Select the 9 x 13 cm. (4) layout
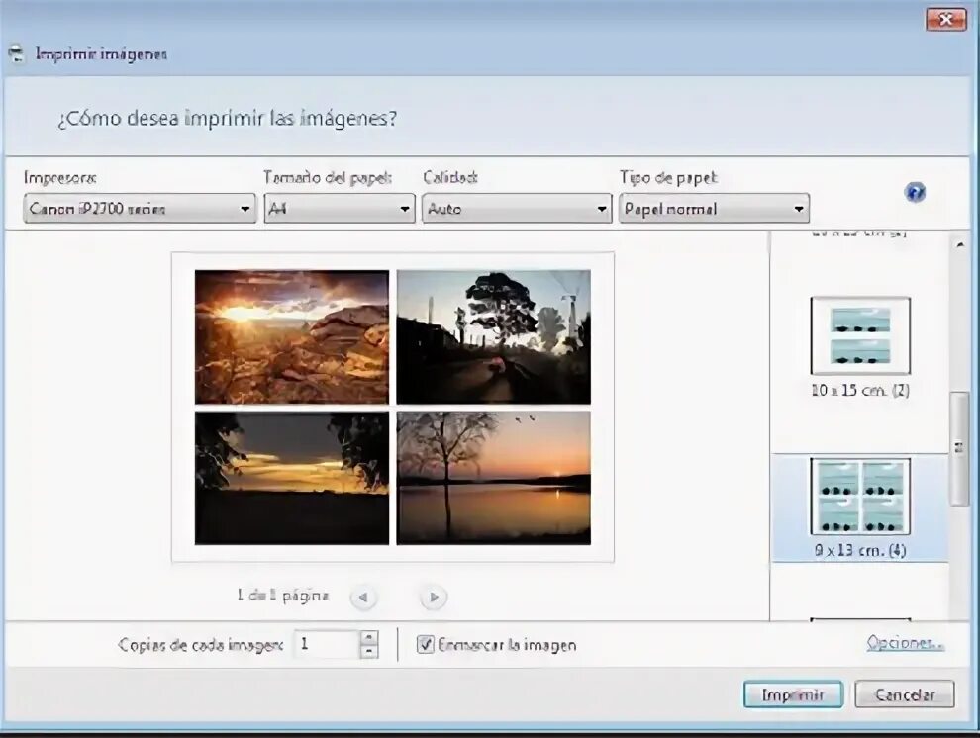Screen dimensions: 980x738 [x=860, y=508]
